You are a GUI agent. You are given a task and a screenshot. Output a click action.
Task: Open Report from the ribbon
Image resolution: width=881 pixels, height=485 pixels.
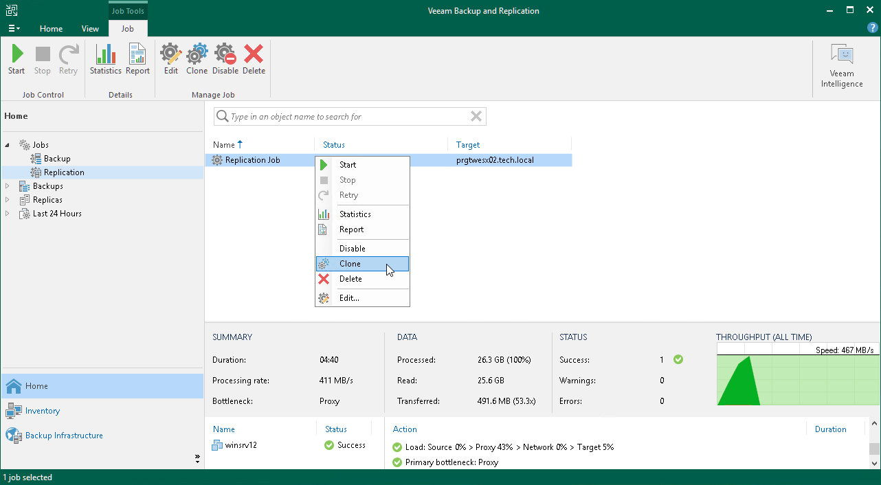137,60
